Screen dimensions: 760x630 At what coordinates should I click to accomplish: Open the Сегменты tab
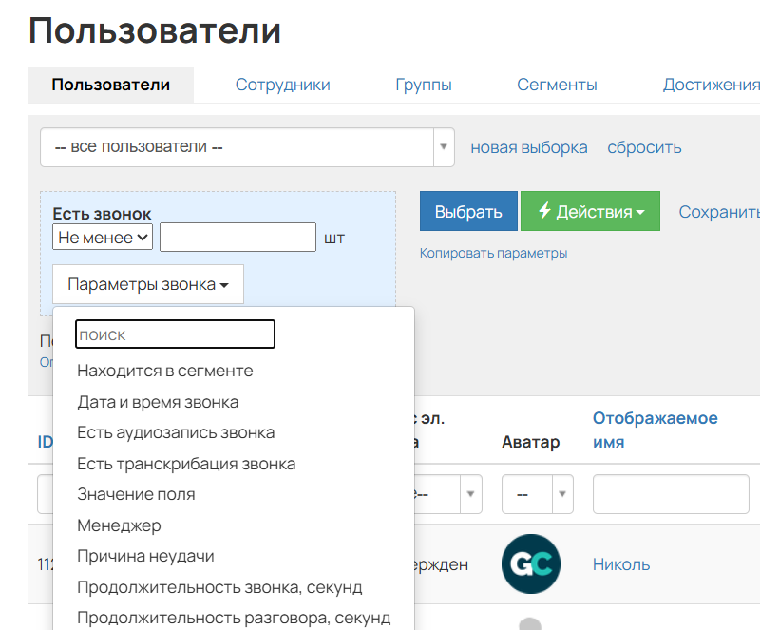[557, 85]
